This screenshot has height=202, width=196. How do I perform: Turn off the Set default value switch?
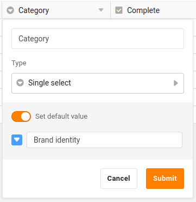tap(21, 117)
